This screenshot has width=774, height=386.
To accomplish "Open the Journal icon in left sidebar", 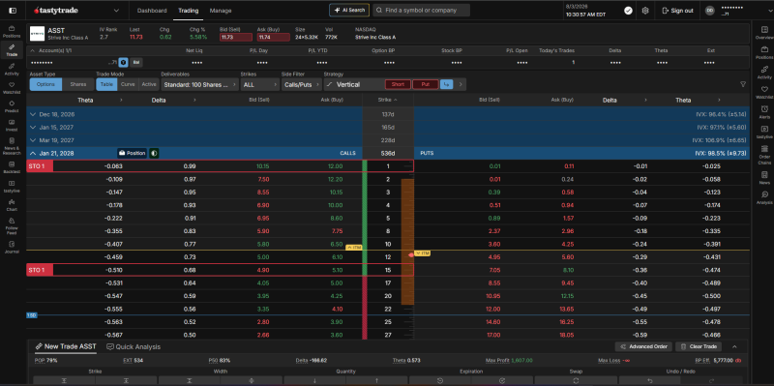I will coord(12,247).
